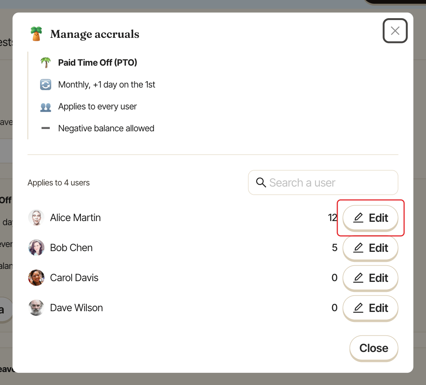Click the text Negative balance allowed
This screenshot has width=426, height=385.
(106, 128)
